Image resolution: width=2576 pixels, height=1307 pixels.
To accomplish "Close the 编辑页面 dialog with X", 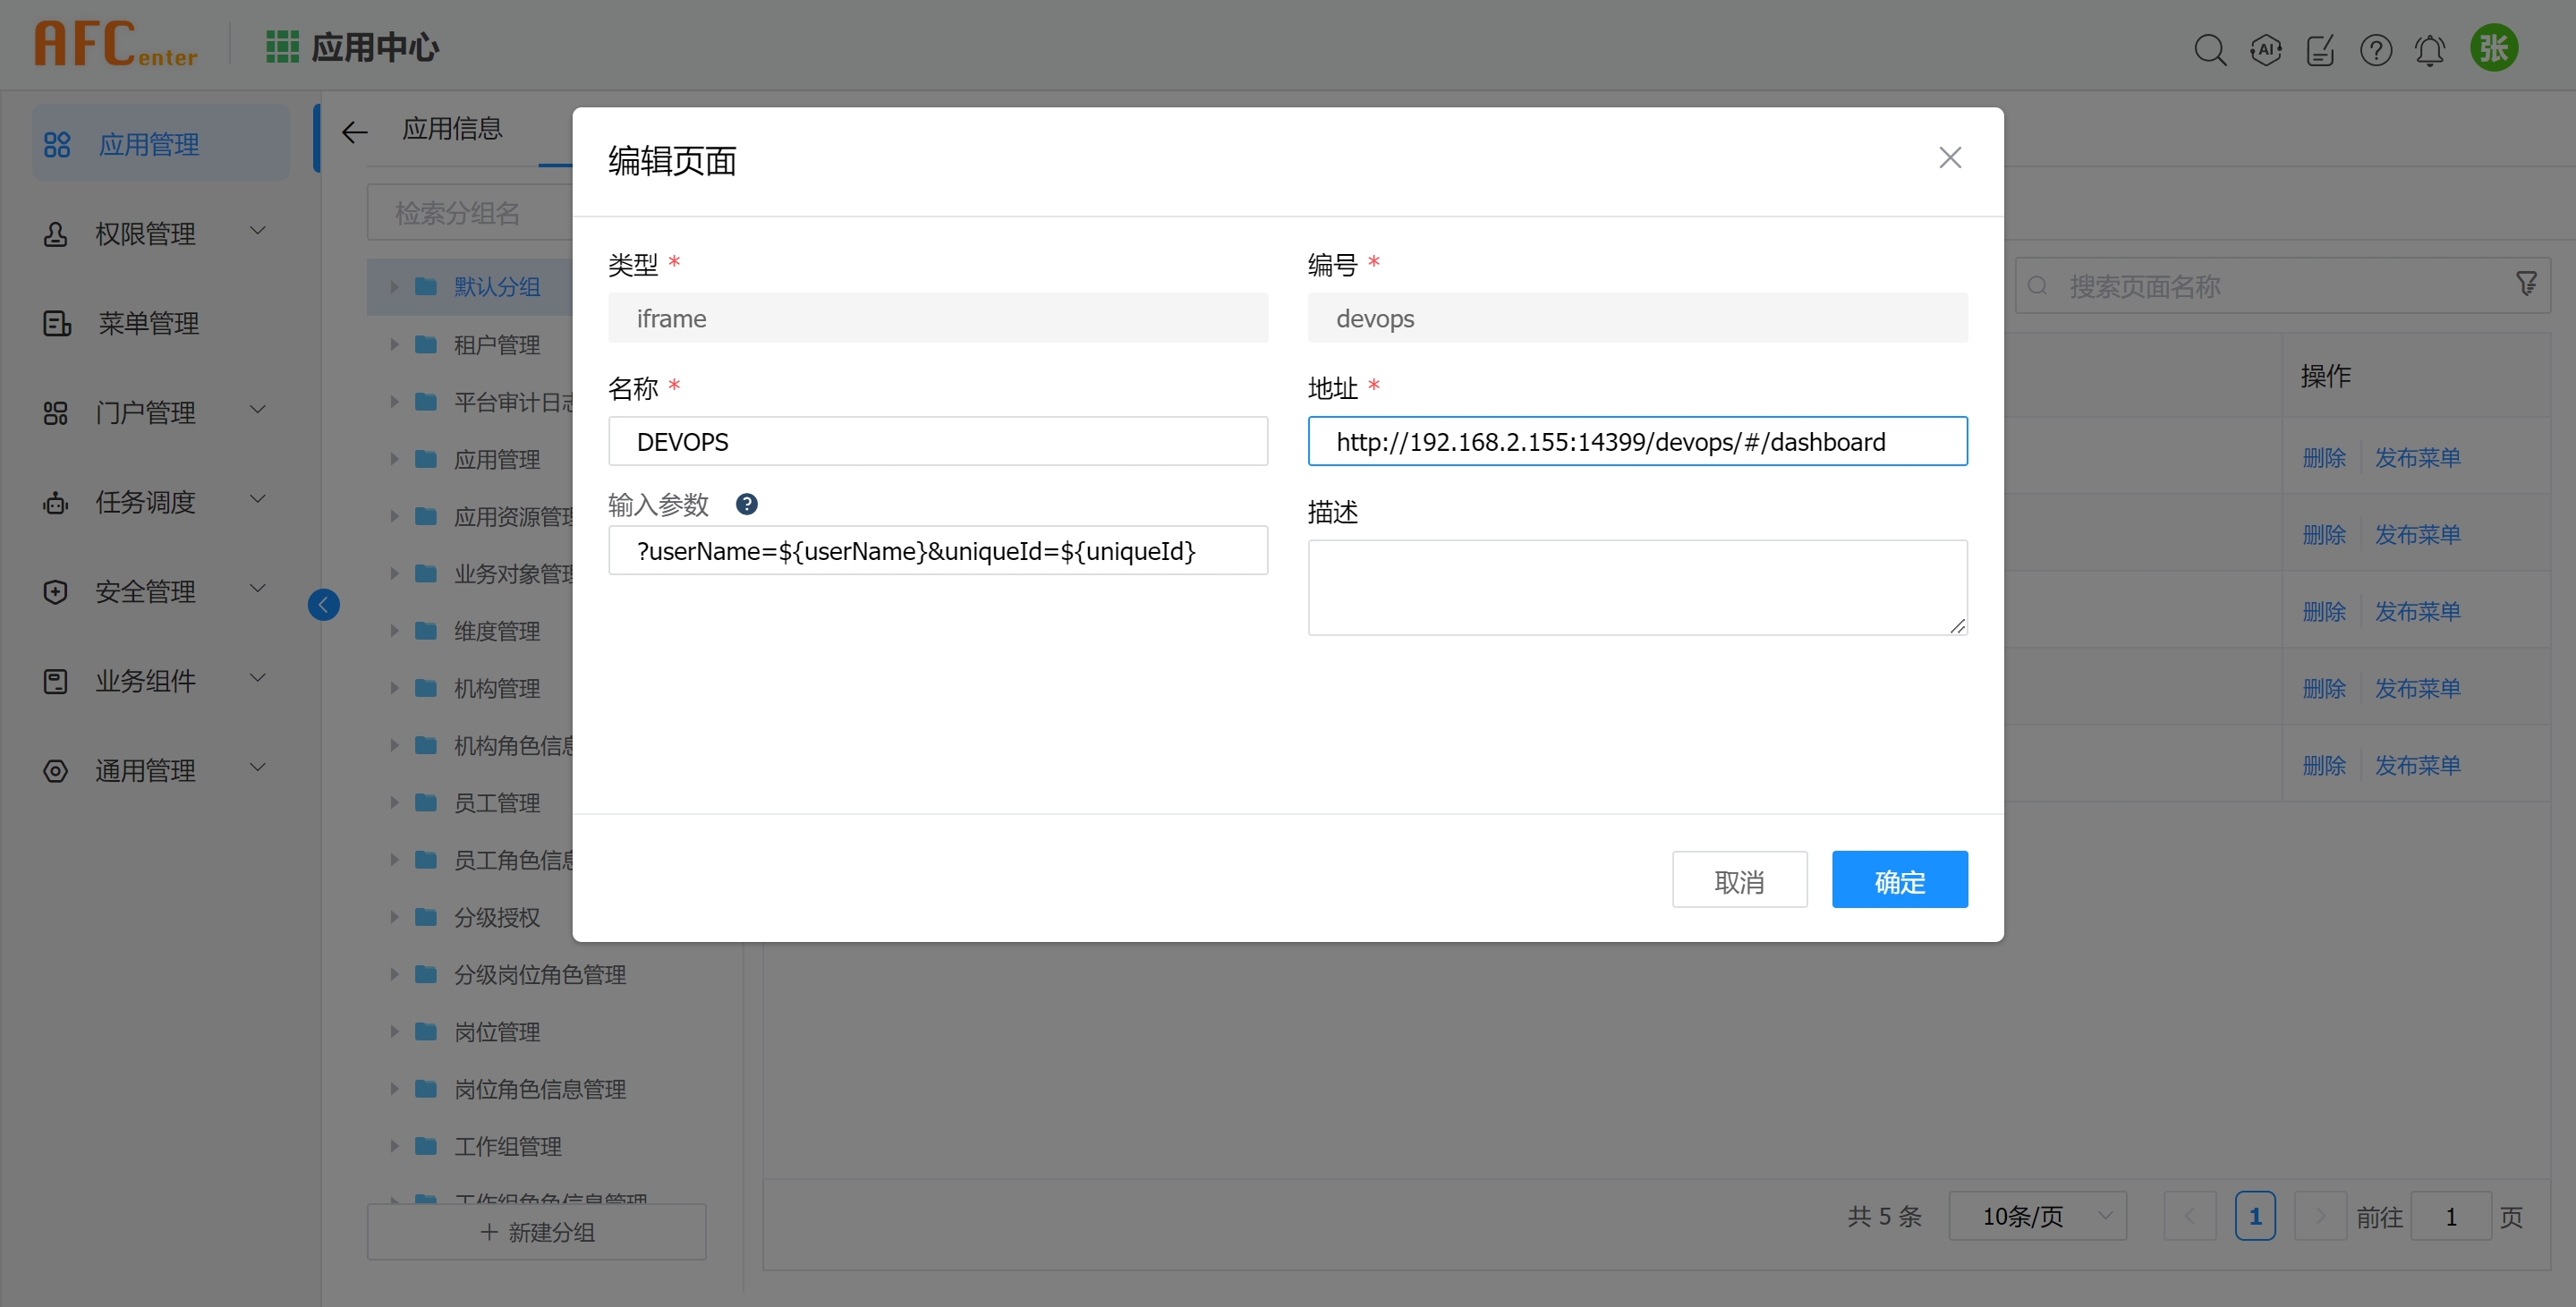I will 1950,157.
